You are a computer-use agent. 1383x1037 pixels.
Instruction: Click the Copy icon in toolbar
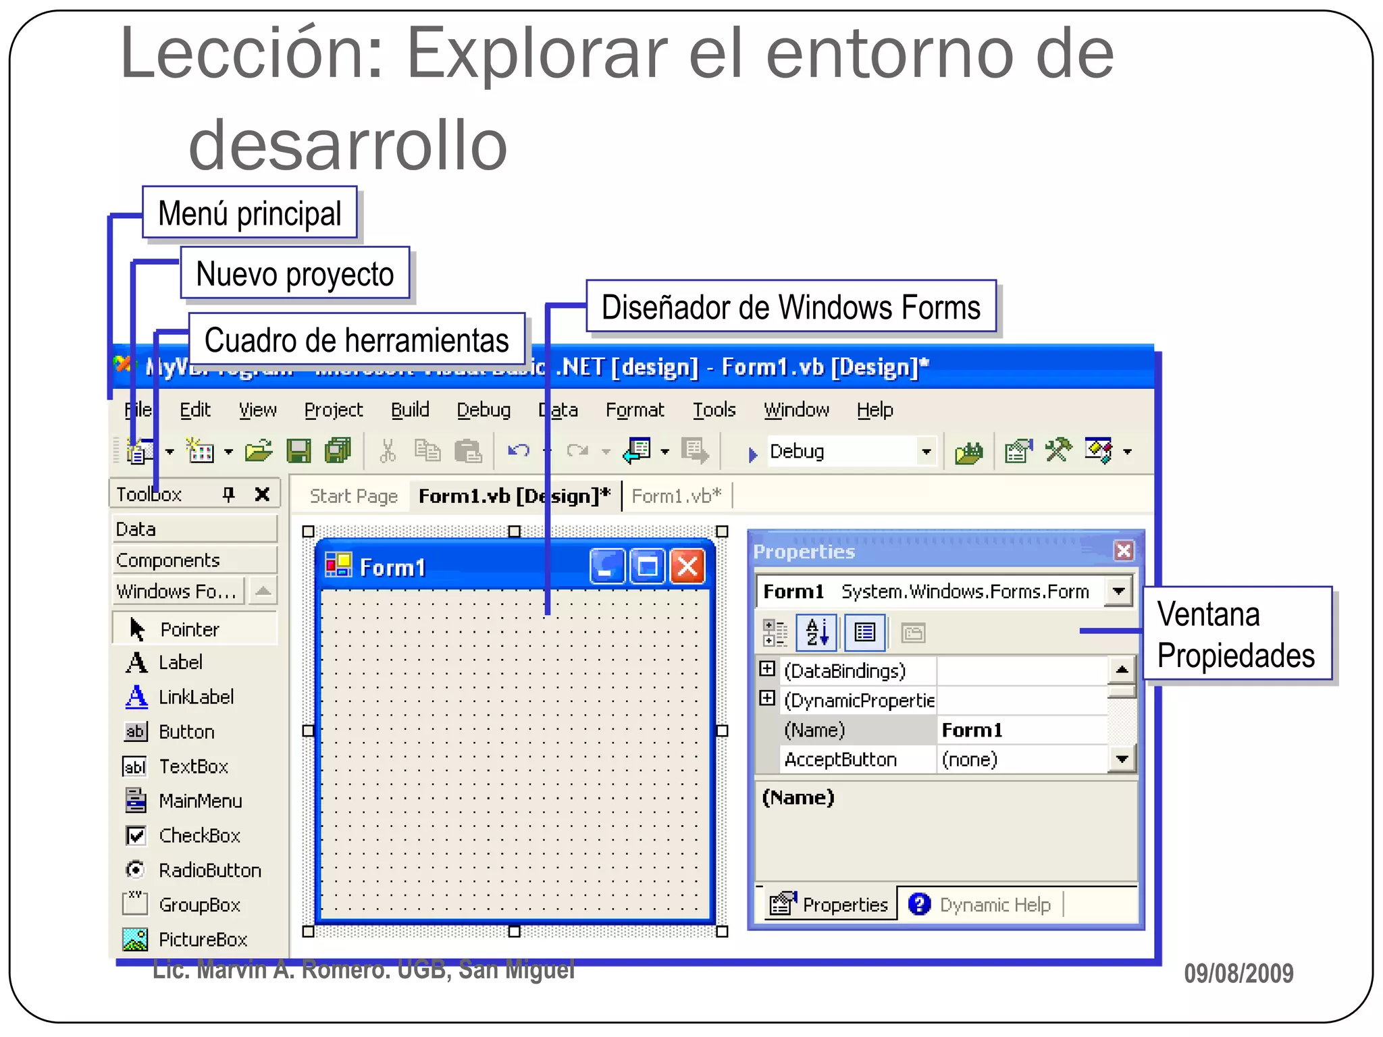click(x=427, y=450)
